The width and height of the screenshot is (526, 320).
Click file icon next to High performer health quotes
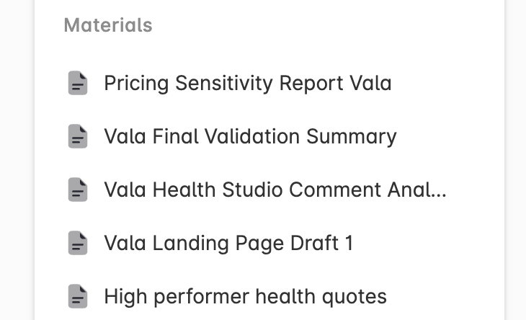click(x=78, y=296)
